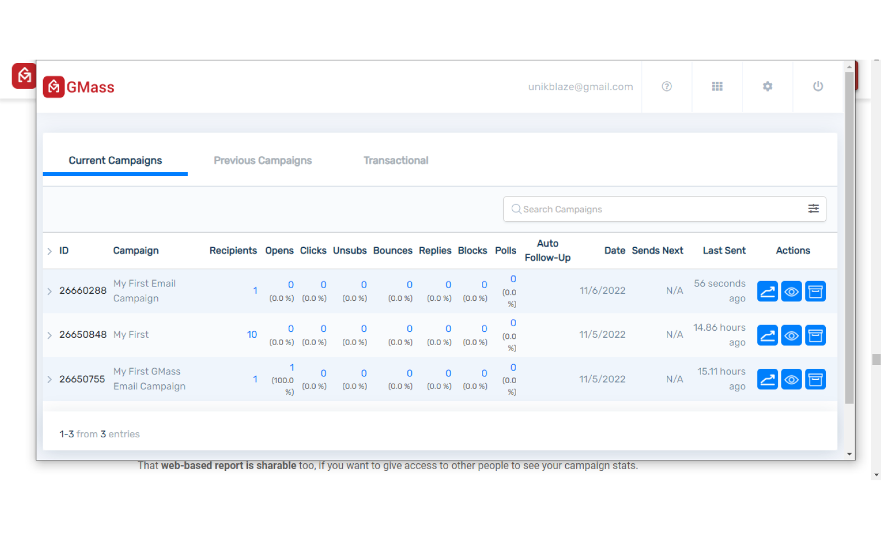
Task: Click the background page scrollbar thumb
Action: pos(876,359)
